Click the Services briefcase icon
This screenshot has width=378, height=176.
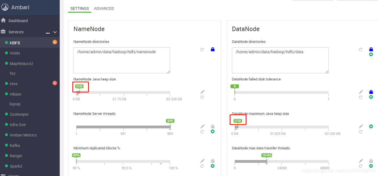point(3,32)
